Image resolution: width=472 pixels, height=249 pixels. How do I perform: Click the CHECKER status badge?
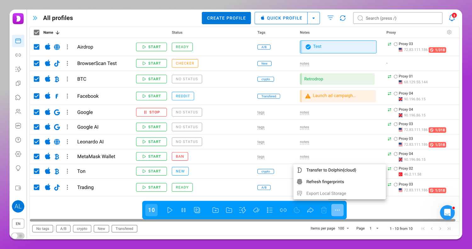tap(185, 63)
